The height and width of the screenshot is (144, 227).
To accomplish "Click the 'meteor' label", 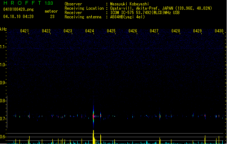I will tap(51, 11).
